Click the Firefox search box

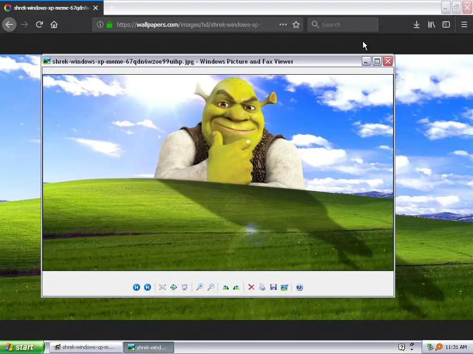click(x=343, y=24)
